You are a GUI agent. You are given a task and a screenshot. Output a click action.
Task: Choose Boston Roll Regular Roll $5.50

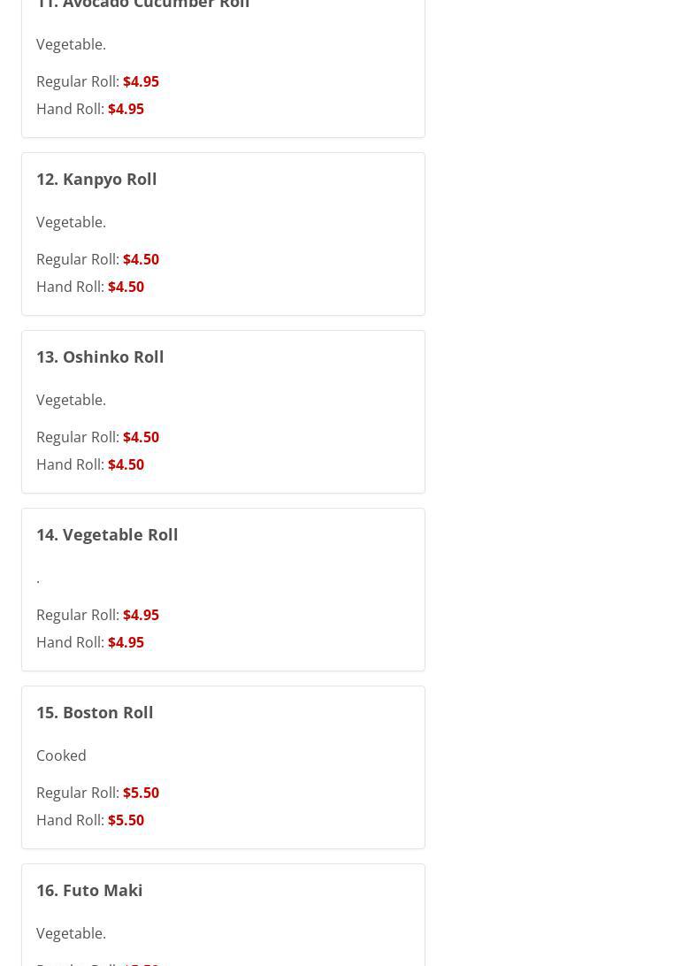pos(141,793)
